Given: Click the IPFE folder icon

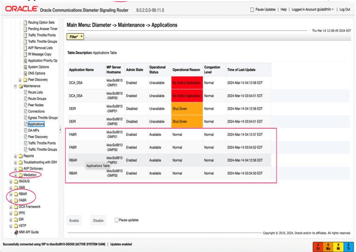Looking at the screenshot, I should click(16, 213).
